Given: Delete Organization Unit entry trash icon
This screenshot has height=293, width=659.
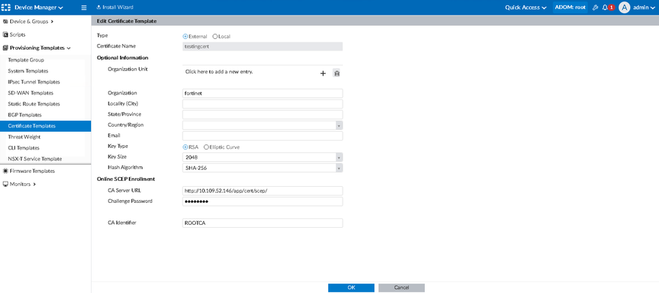Looking at the screenshot, I should pyautogui.click(x=337, y=73).
